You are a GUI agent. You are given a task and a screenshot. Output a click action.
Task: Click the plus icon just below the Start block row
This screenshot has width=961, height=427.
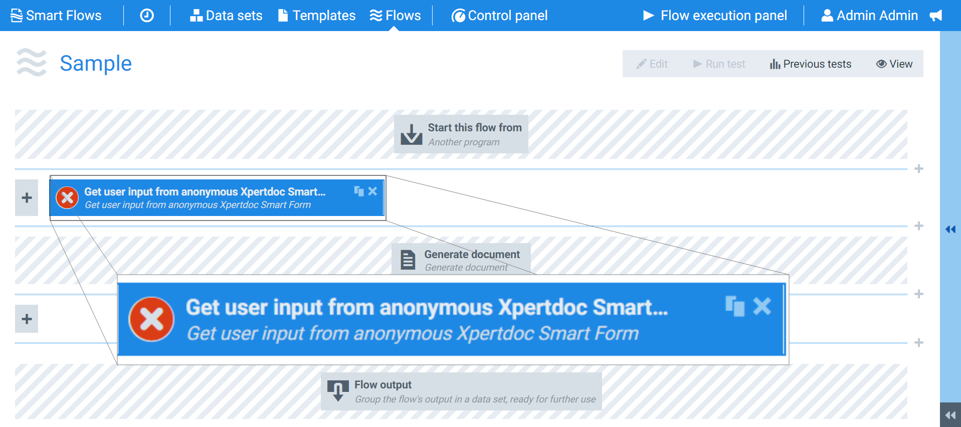(919, 169)
